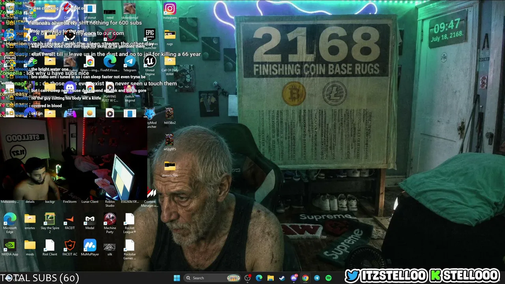Screen dimensions: 505x284
Task: Launch the NVIDIA App shortcut
Action: [x=10, y=248]
